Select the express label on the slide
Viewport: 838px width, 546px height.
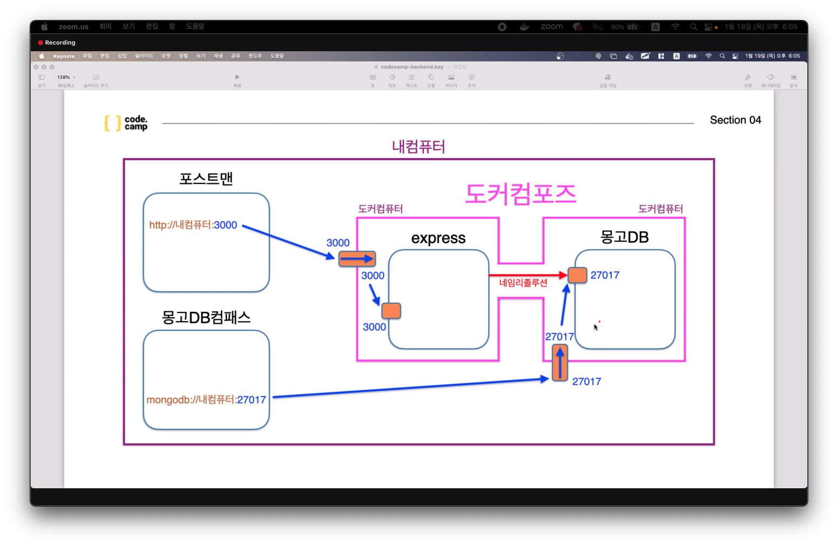tap(438, 238)
